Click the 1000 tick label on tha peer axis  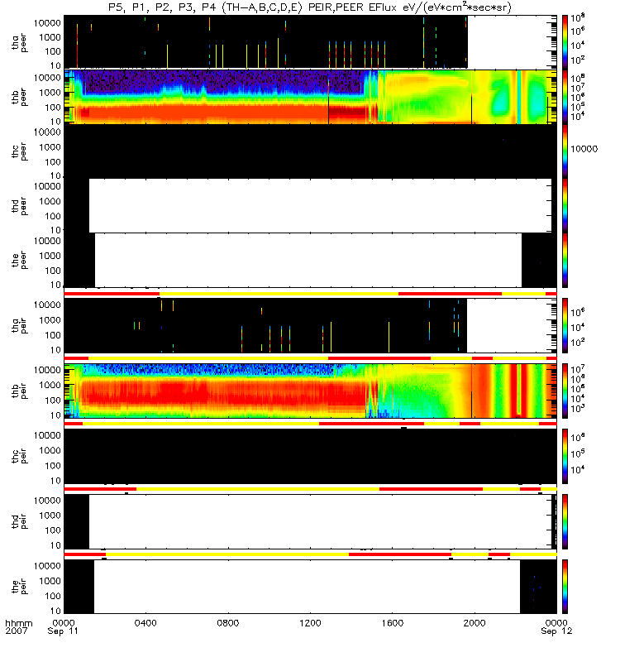pyautogui.click(x=50, y=37)
